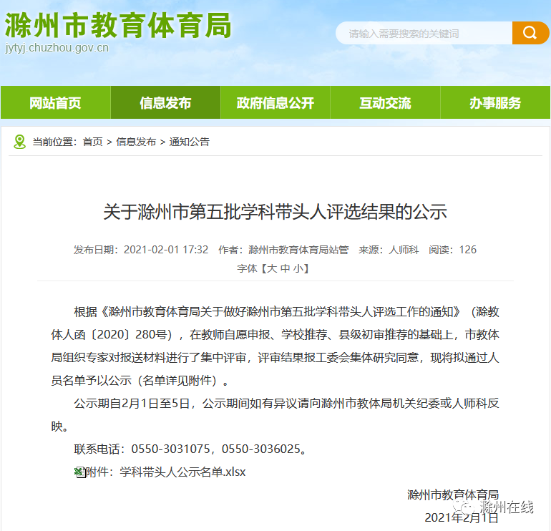Open the 网站首页 navigation tab

pyautogui.click(x=56, y=102)
